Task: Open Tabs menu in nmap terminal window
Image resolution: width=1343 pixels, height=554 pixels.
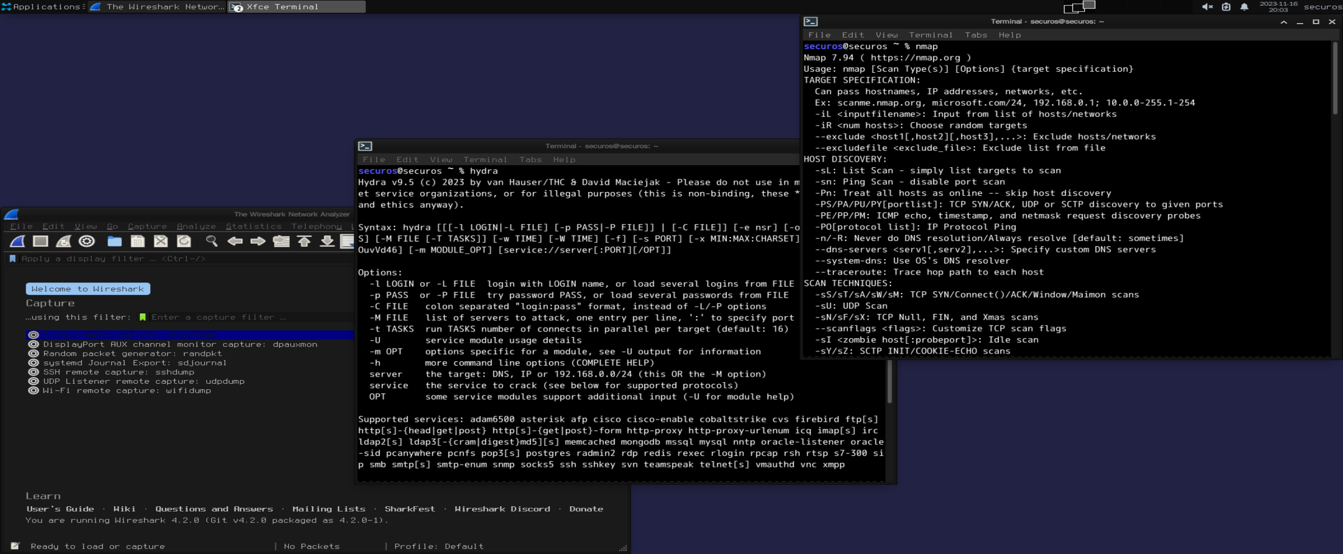Action: (976, 35)
